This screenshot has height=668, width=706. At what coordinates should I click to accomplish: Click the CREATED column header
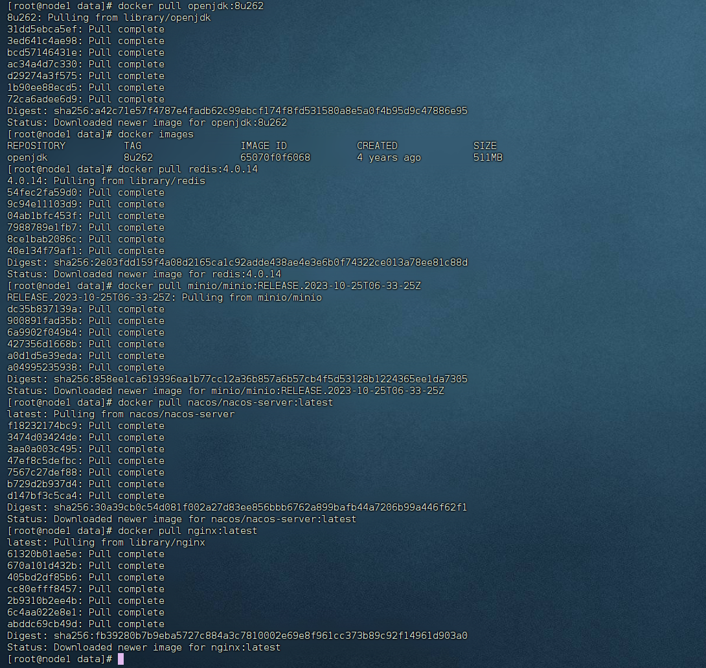(x=378, y=146)
